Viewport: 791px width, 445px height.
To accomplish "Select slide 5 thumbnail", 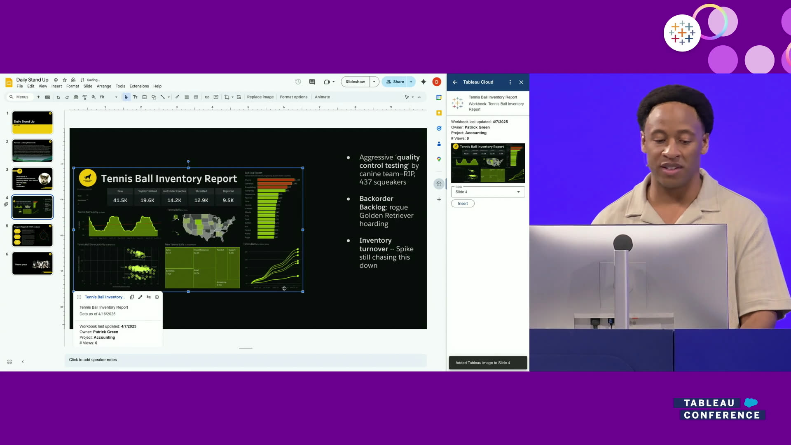I will (33, 235).
